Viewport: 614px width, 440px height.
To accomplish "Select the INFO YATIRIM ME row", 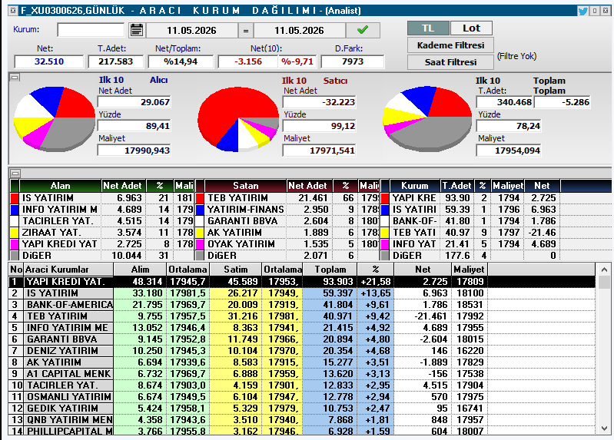I will [301, 328].
